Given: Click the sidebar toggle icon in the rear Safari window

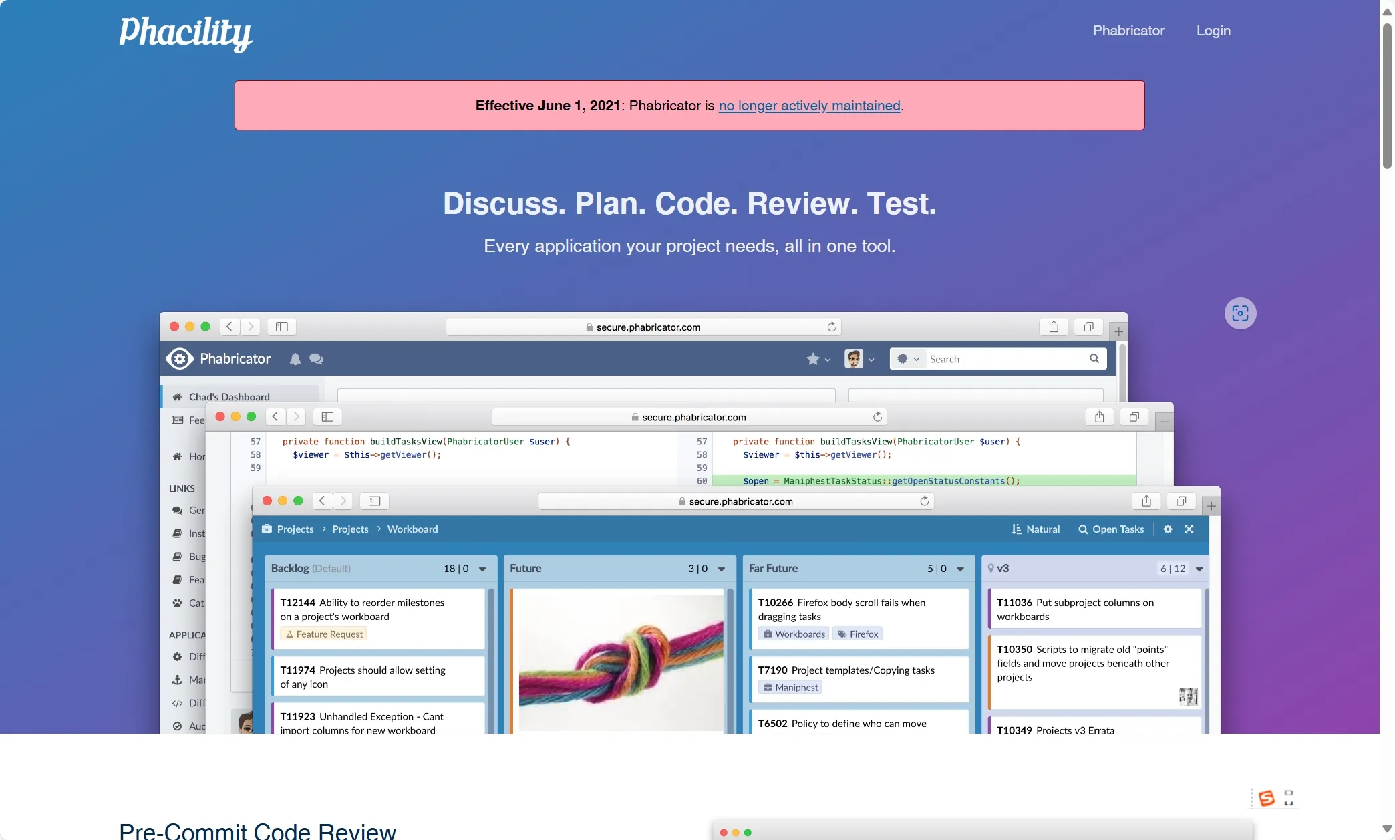Looking at the screenshot, I should [x=282, y=327].
